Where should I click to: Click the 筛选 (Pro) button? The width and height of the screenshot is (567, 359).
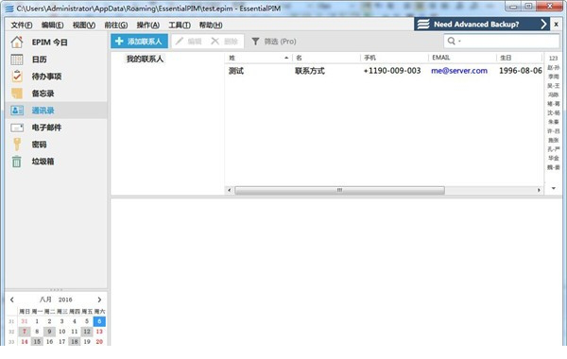tap(274, 42)
